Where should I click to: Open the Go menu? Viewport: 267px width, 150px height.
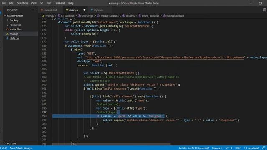(42, 3)
